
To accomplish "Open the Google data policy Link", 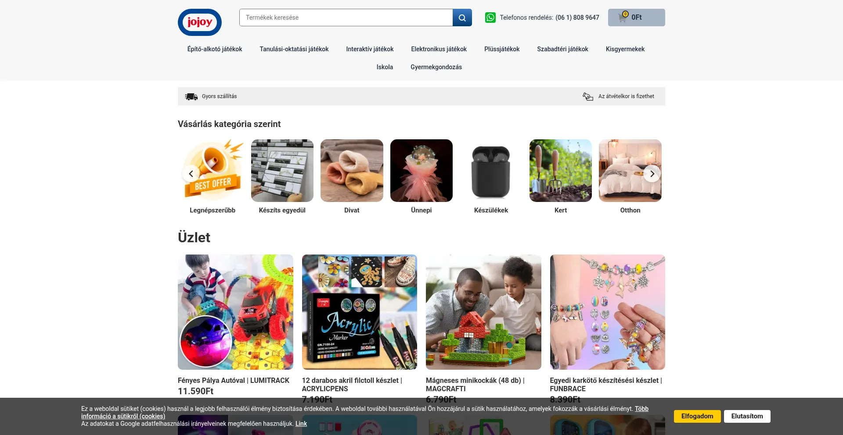I will coord(301,424).
